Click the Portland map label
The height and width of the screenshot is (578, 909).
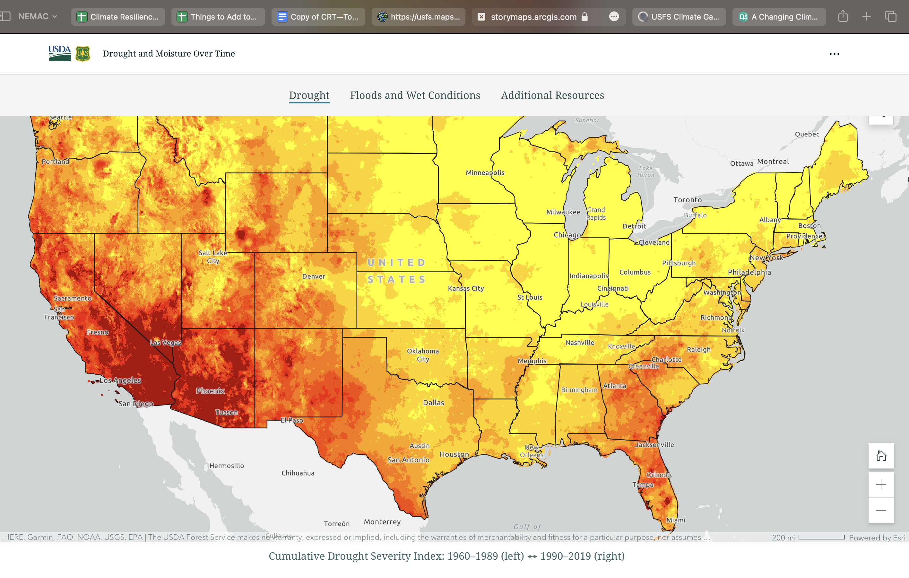[56, 161]
